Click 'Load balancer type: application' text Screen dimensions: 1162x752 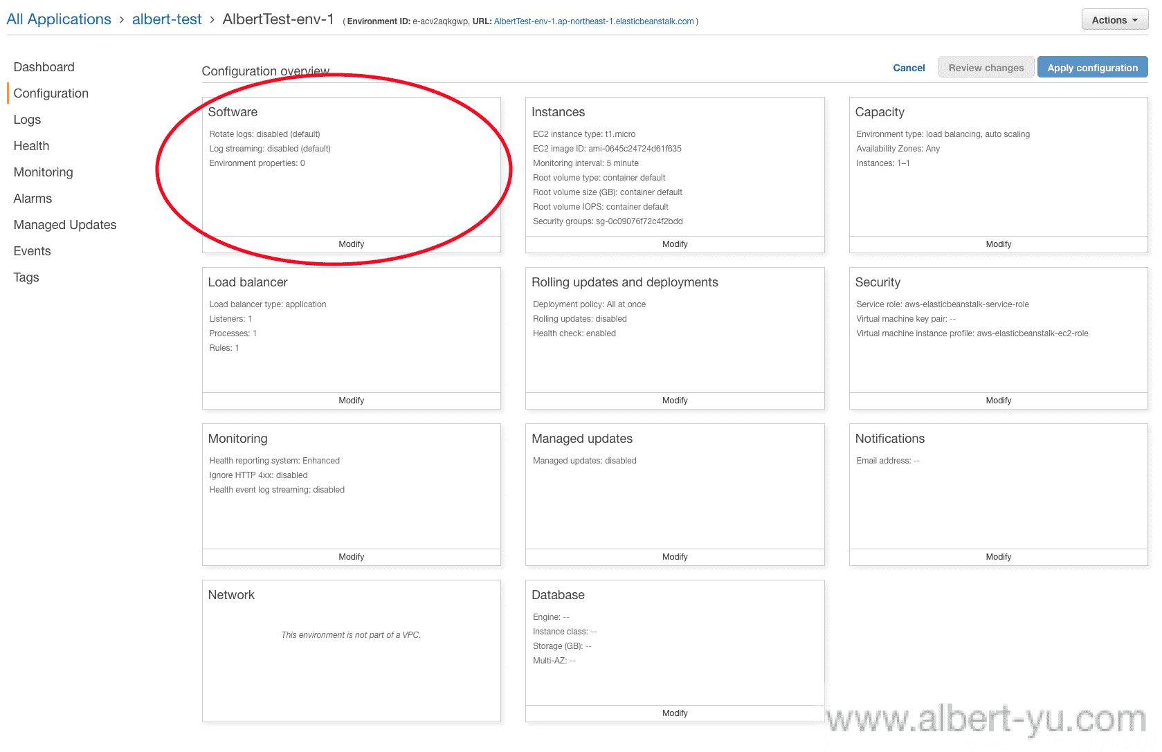pos(267,304)
